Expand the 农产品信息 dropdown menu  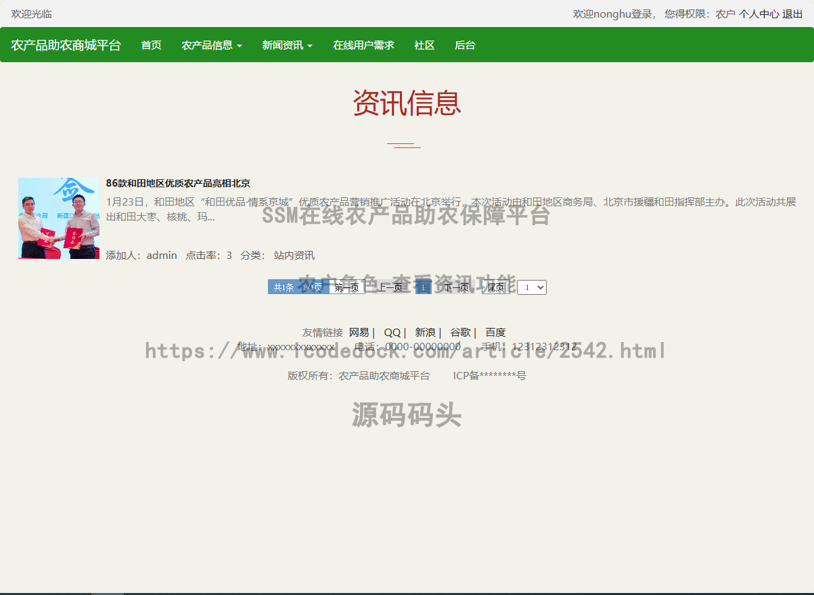[212, 45]
